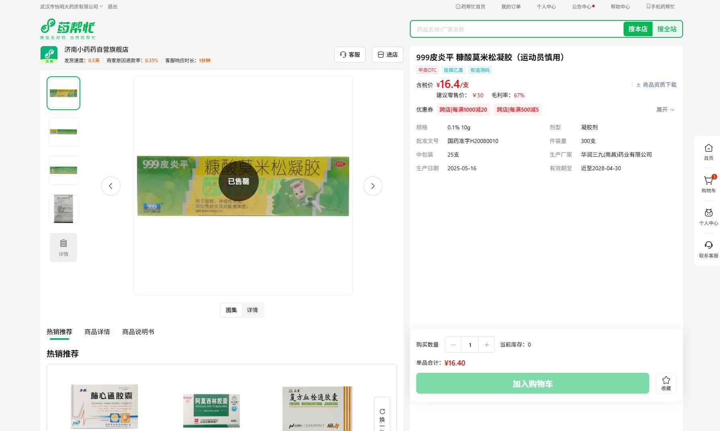The image size is (720, 431).
Task: Click the shopping cart sidebar icon
Action: [x=708, y=181]
